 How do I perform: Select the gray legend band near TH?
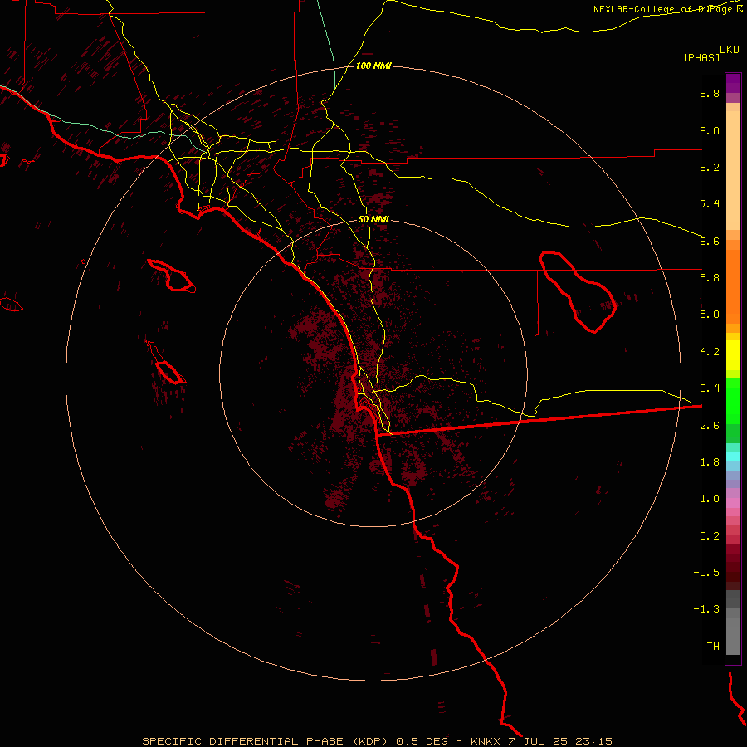click(x=733, y=636)
